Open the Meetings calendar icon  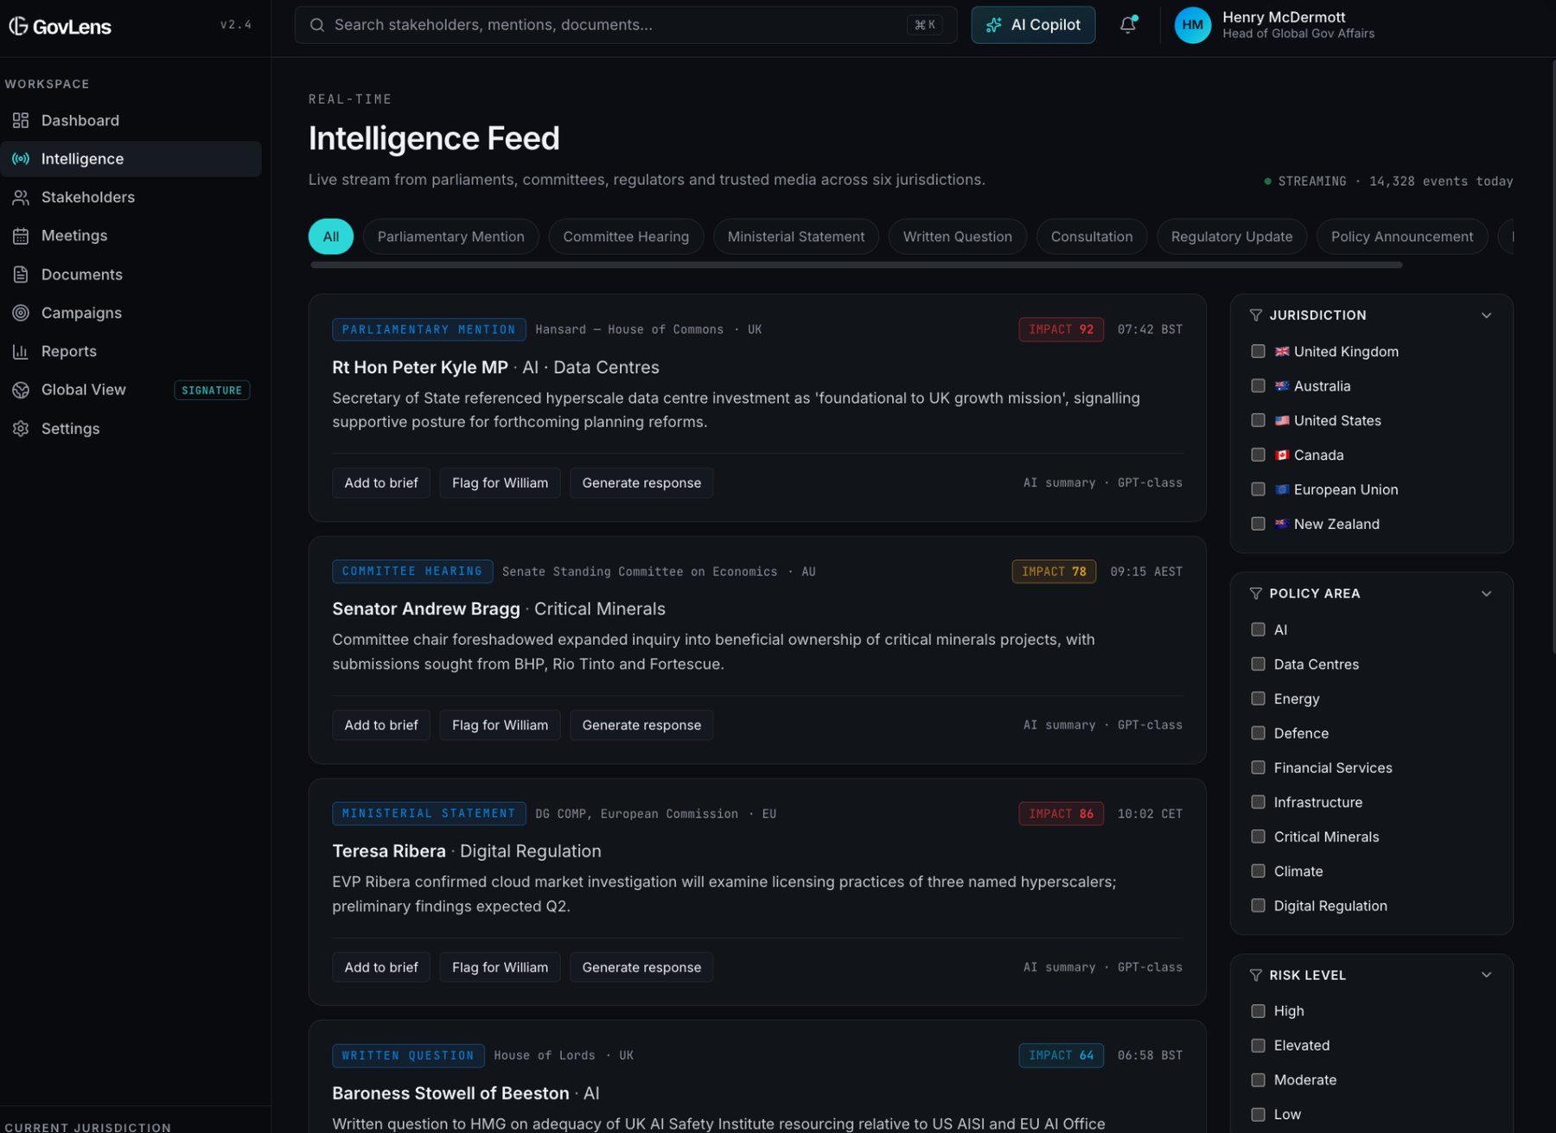point(21,236)
